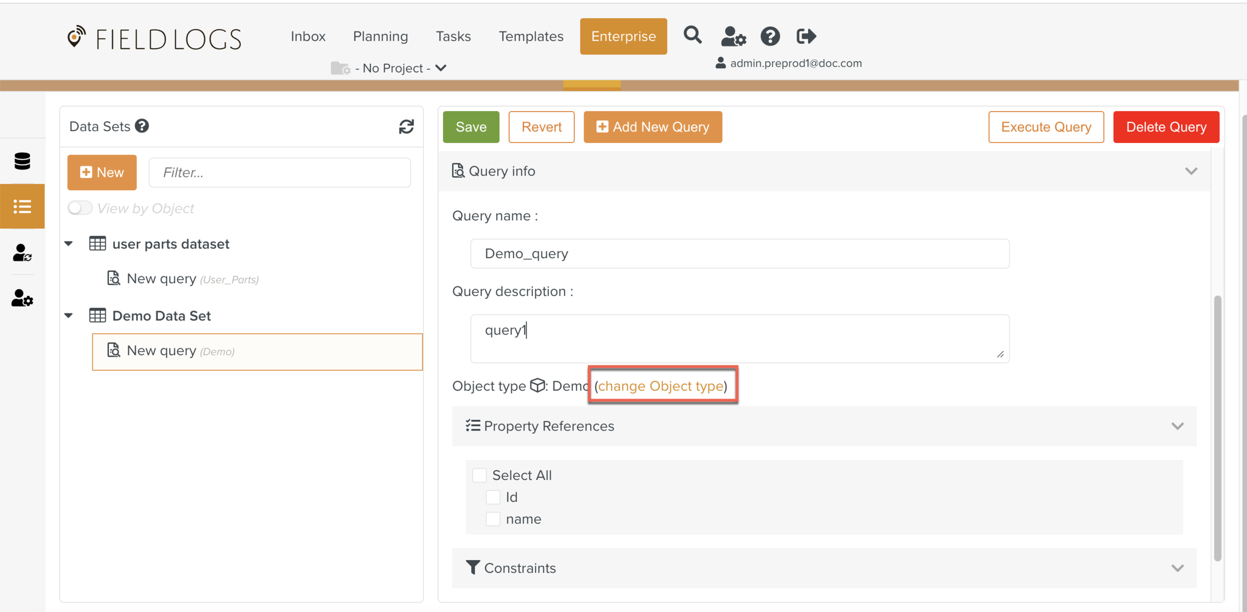The width and height of the screenshot is (1247, 612).
Task: Check the Select All checkbox
Action: pos(479,475)
